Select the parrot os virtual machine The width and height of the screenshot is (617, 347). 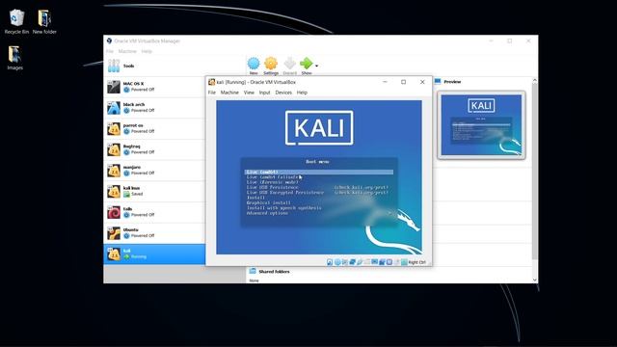(x=154, y=128)
